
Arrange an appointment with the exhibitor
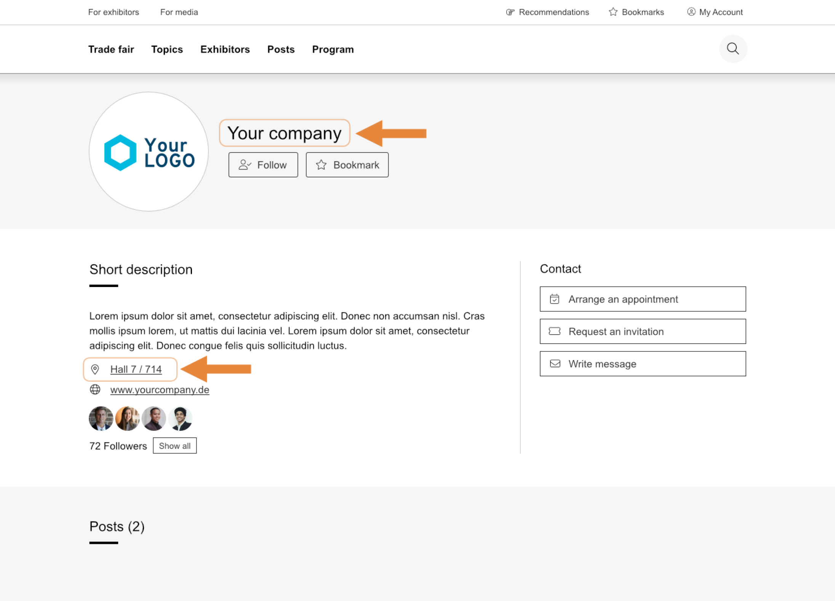(x=643, y=299)
